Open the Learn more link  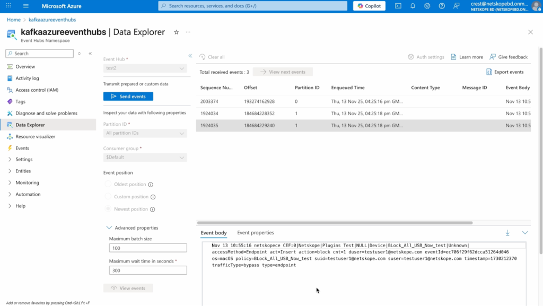tap(467, 57)
